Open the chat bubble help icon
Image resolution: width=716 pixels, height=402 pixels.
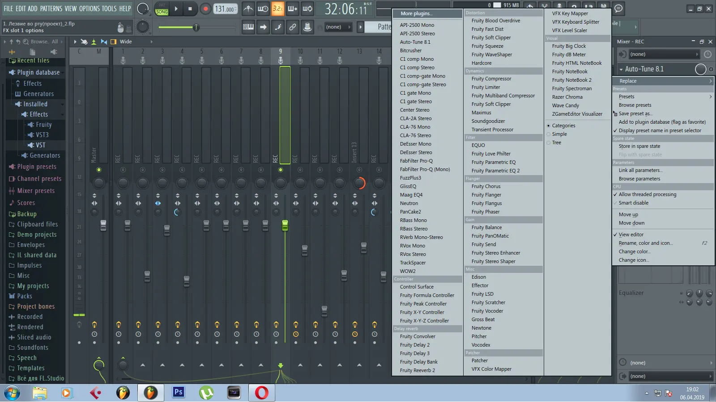[618, 8]
